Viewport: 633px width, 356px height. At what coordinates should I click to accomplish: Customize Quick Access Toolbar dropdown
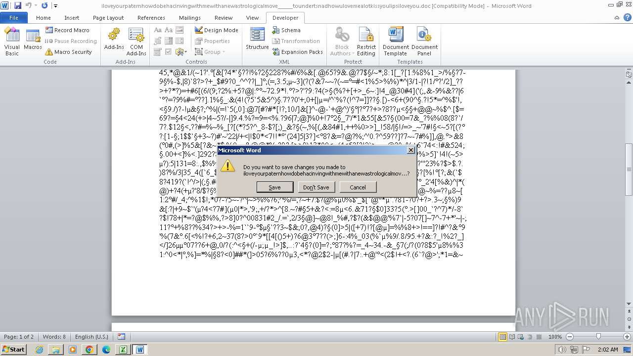coord(55,6)
